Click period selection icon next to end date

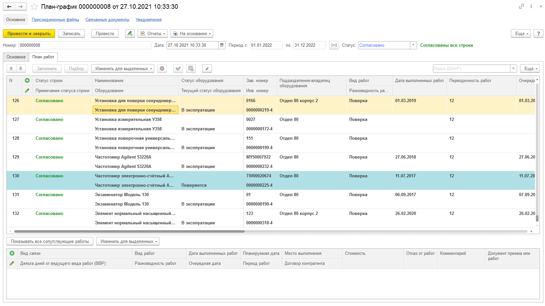point(334,45)
